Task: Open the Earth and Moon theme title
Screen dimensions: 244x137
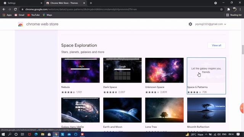Action: pyautogui.click(x=113, y=127)
